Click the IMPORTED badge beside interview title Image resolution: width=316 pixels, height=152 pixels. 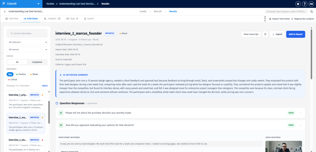[x=110, y=33]
